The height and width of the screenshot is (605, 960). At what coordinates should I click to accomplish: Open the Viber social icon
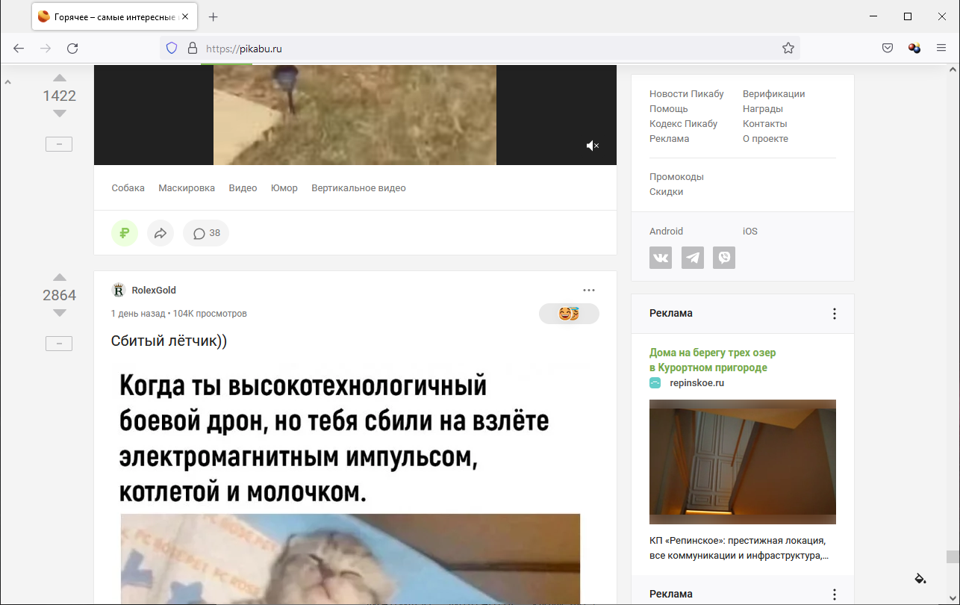click(x=724, y=258)
